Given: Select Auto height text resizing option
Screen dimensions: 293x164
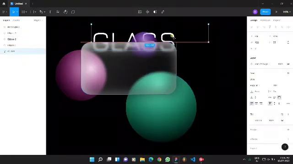Looking at the screenshot, I should [275, 97].
